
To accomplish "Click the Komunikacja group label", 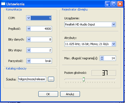I will pyautogui.click(x=14, y=9).
